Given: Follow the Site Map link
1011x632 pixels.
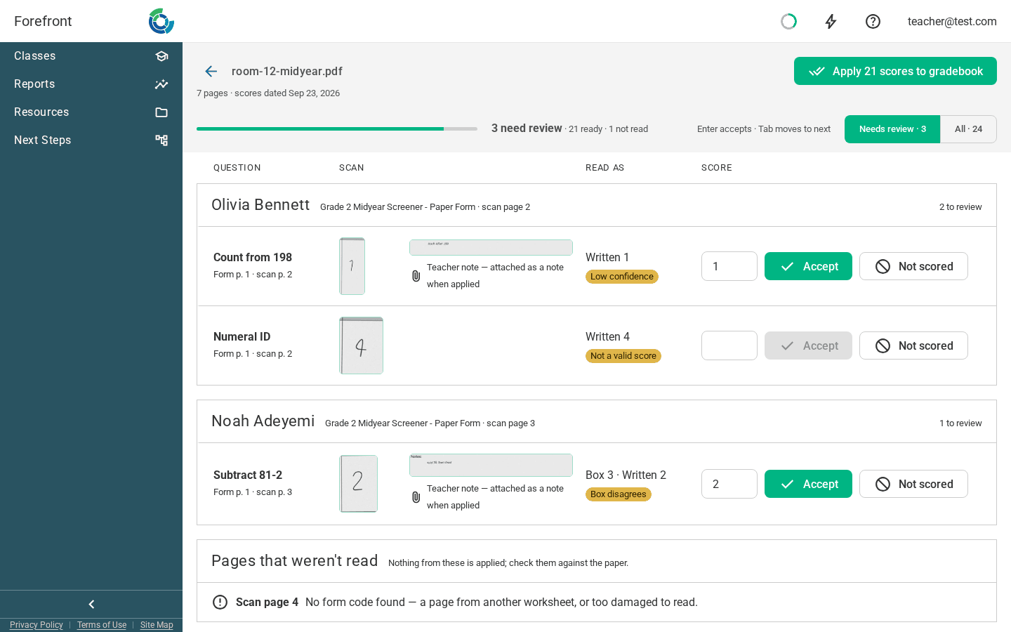Looking at the screenshot, I should point(157,625).
